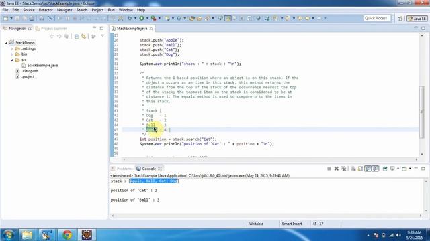Select StackExample.java in Navigator tree
Screen dimensions: 430x241
[42, 66]
